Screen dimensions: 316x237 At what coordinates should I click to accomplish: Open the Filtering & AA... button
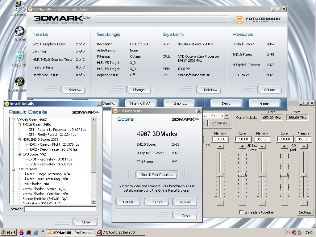coord(141,103)
